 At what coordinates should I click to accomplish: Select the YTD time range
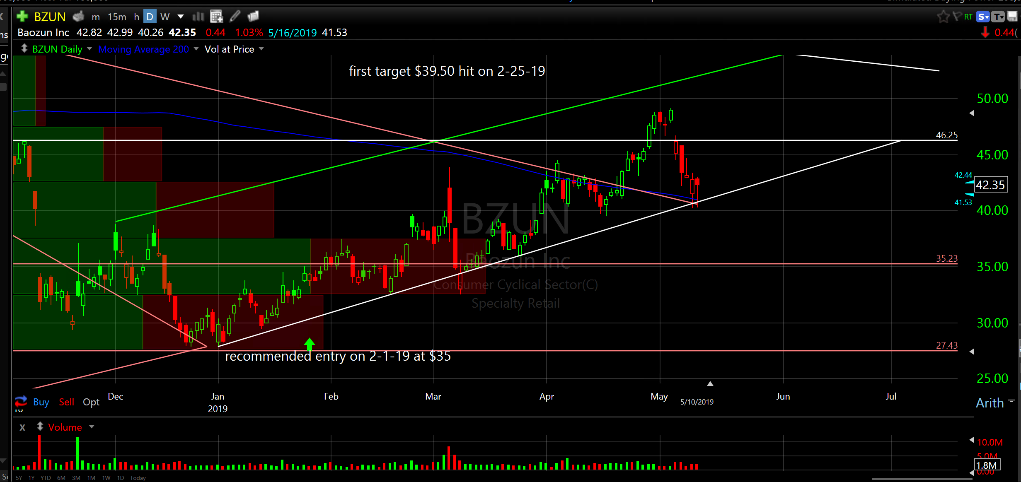click(x=46, y=478)
